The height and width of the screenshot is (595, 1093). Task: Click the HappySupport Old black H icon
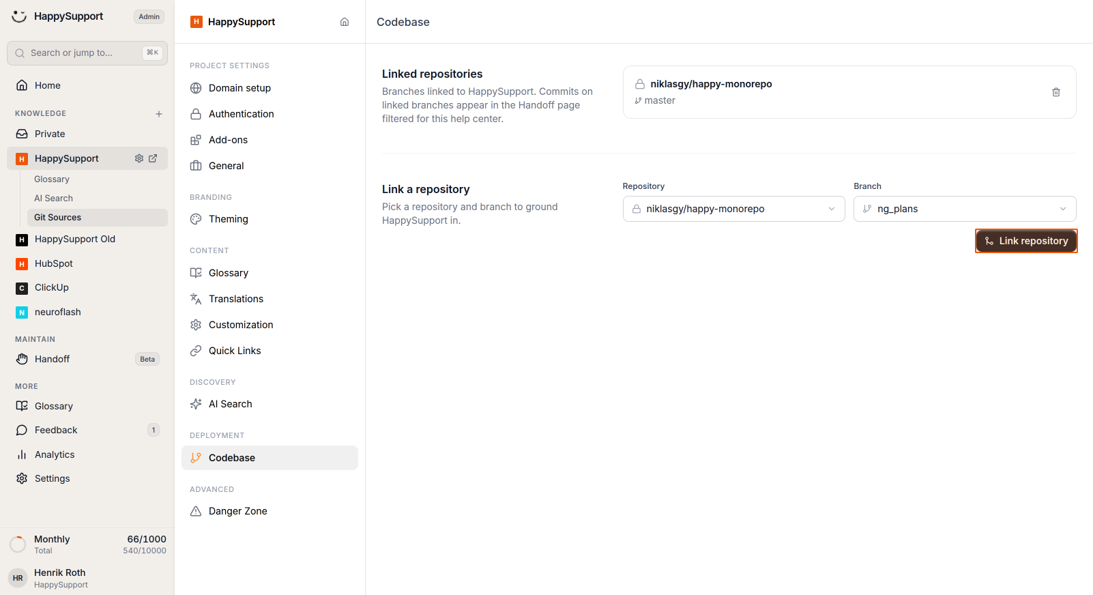click(22, 240)
